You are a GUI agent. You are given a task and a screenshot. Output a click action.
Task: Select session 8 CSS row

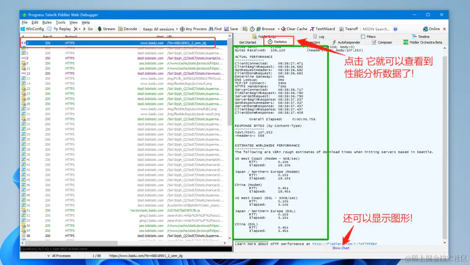[x=123, y=58]
